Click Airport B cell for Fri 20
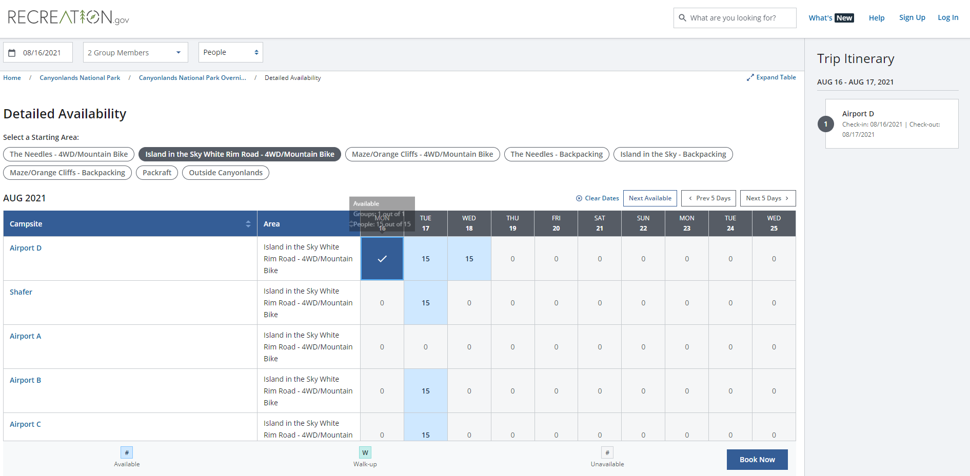This screenshot has height=476, width=970. click(556, 391)
